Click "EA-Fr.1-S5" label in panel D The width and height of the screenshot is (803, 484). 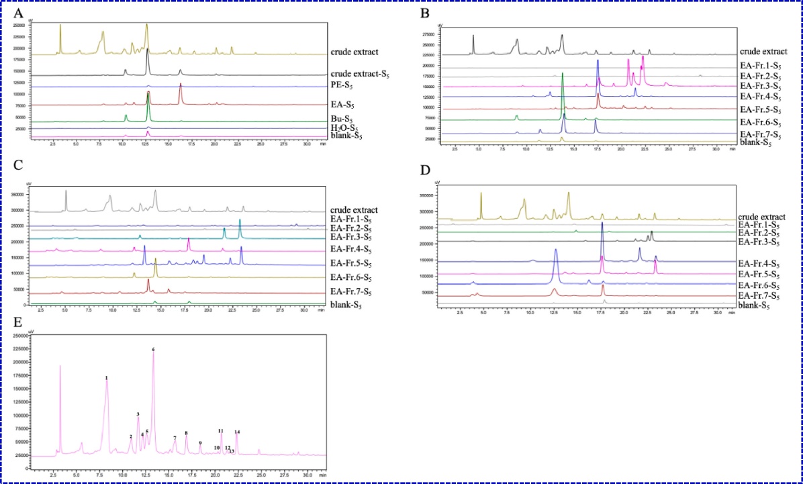click(760, 225)
